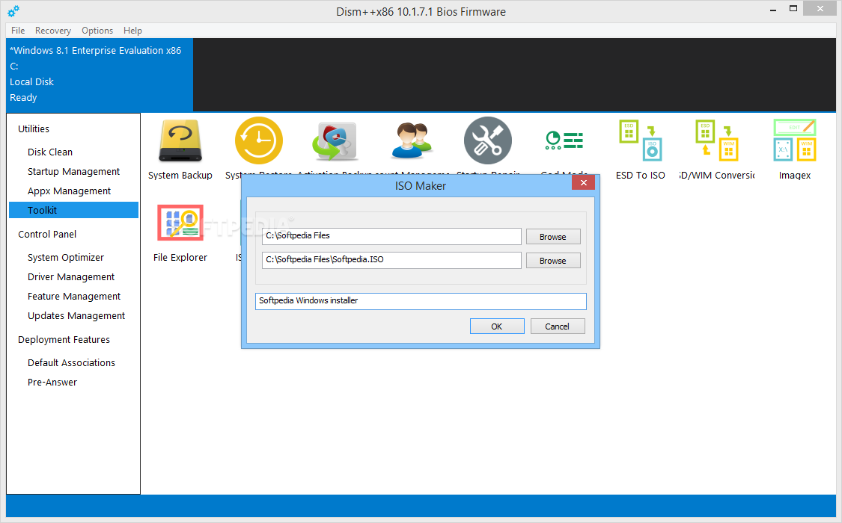Open the Activation Backup tool icon
This screenshot has width=842, height=523.
[335, 141]
